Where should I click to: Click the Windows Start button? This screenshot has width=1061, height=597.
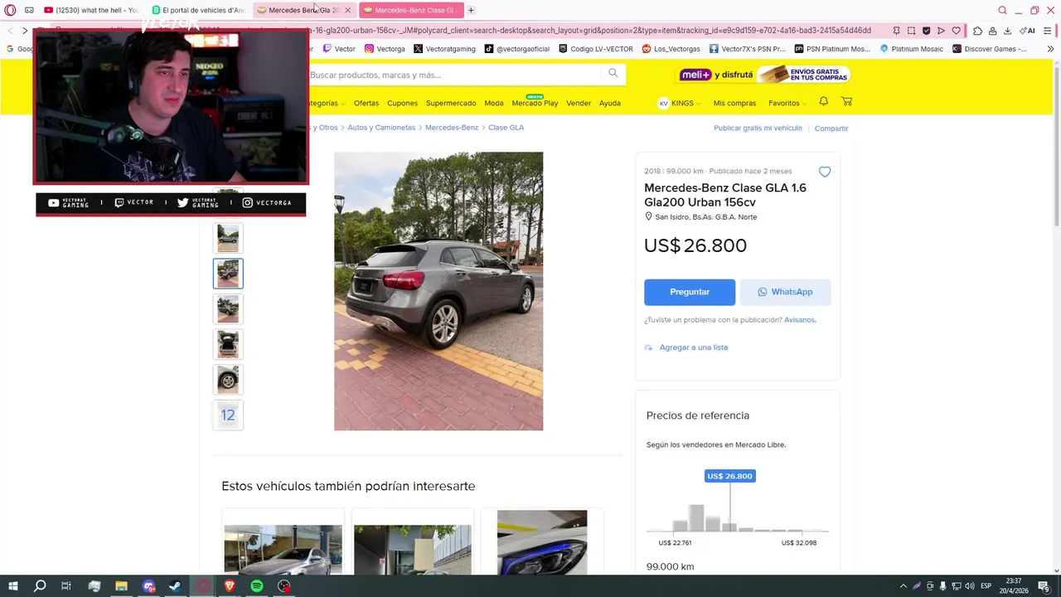click(x=12, y=586)
